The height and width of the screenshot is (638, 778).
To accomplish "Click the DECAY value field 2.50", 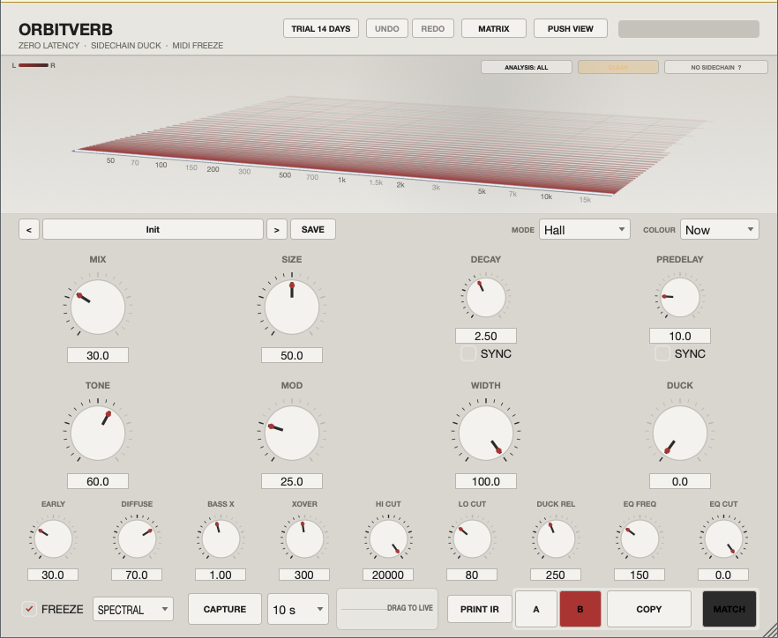I will 486,336.
